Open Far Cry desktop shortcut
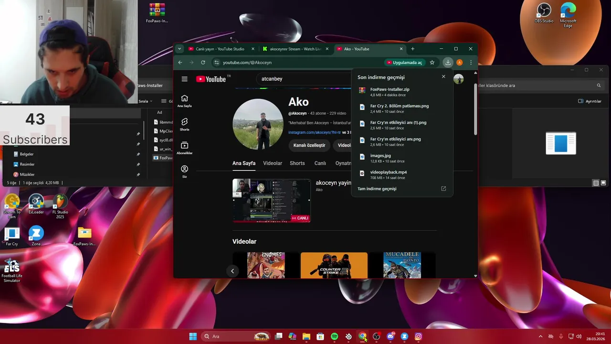The image size is (611, 344). click(x=12, y=236)
